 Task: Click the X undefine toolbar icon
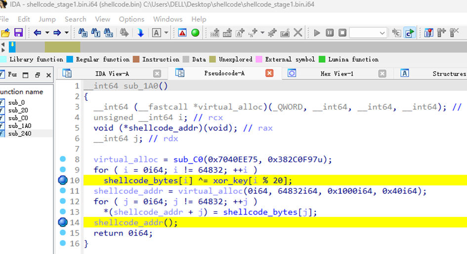(x=298, y=33)
